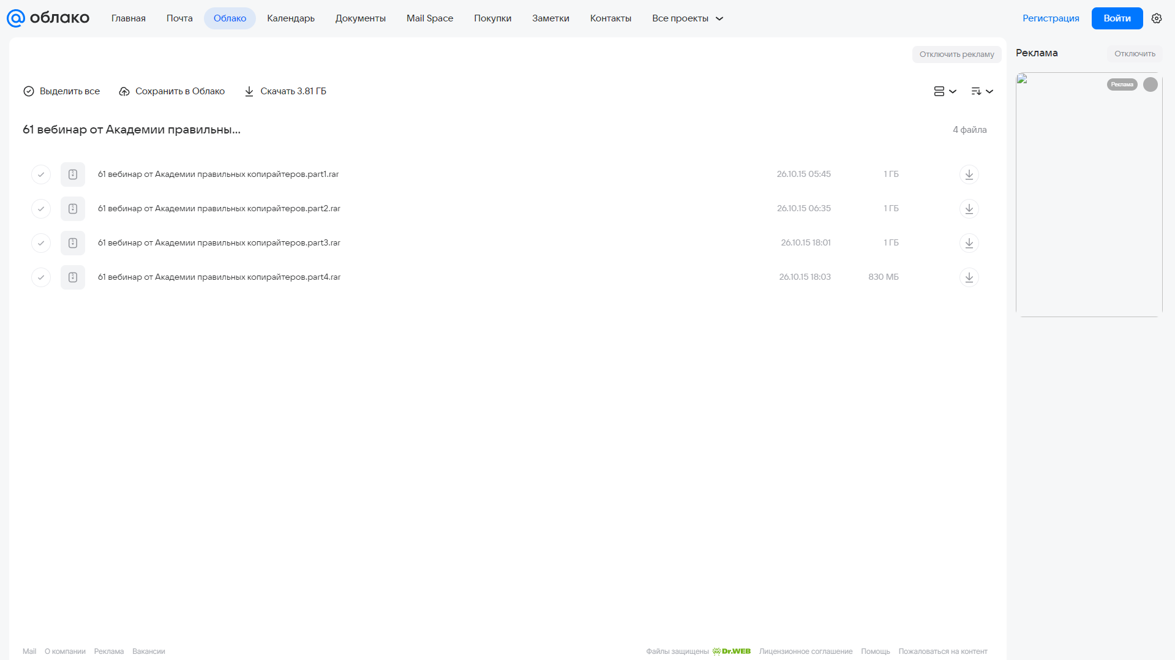The height and width of the screenshot is (660, 1175).
Task: Open the part2.rar file name
Action: (x=219, y=209)
